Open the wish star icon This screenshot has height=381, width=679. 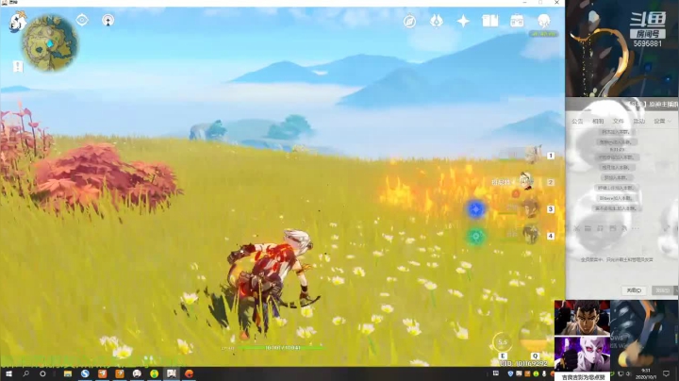coord(463,21)
